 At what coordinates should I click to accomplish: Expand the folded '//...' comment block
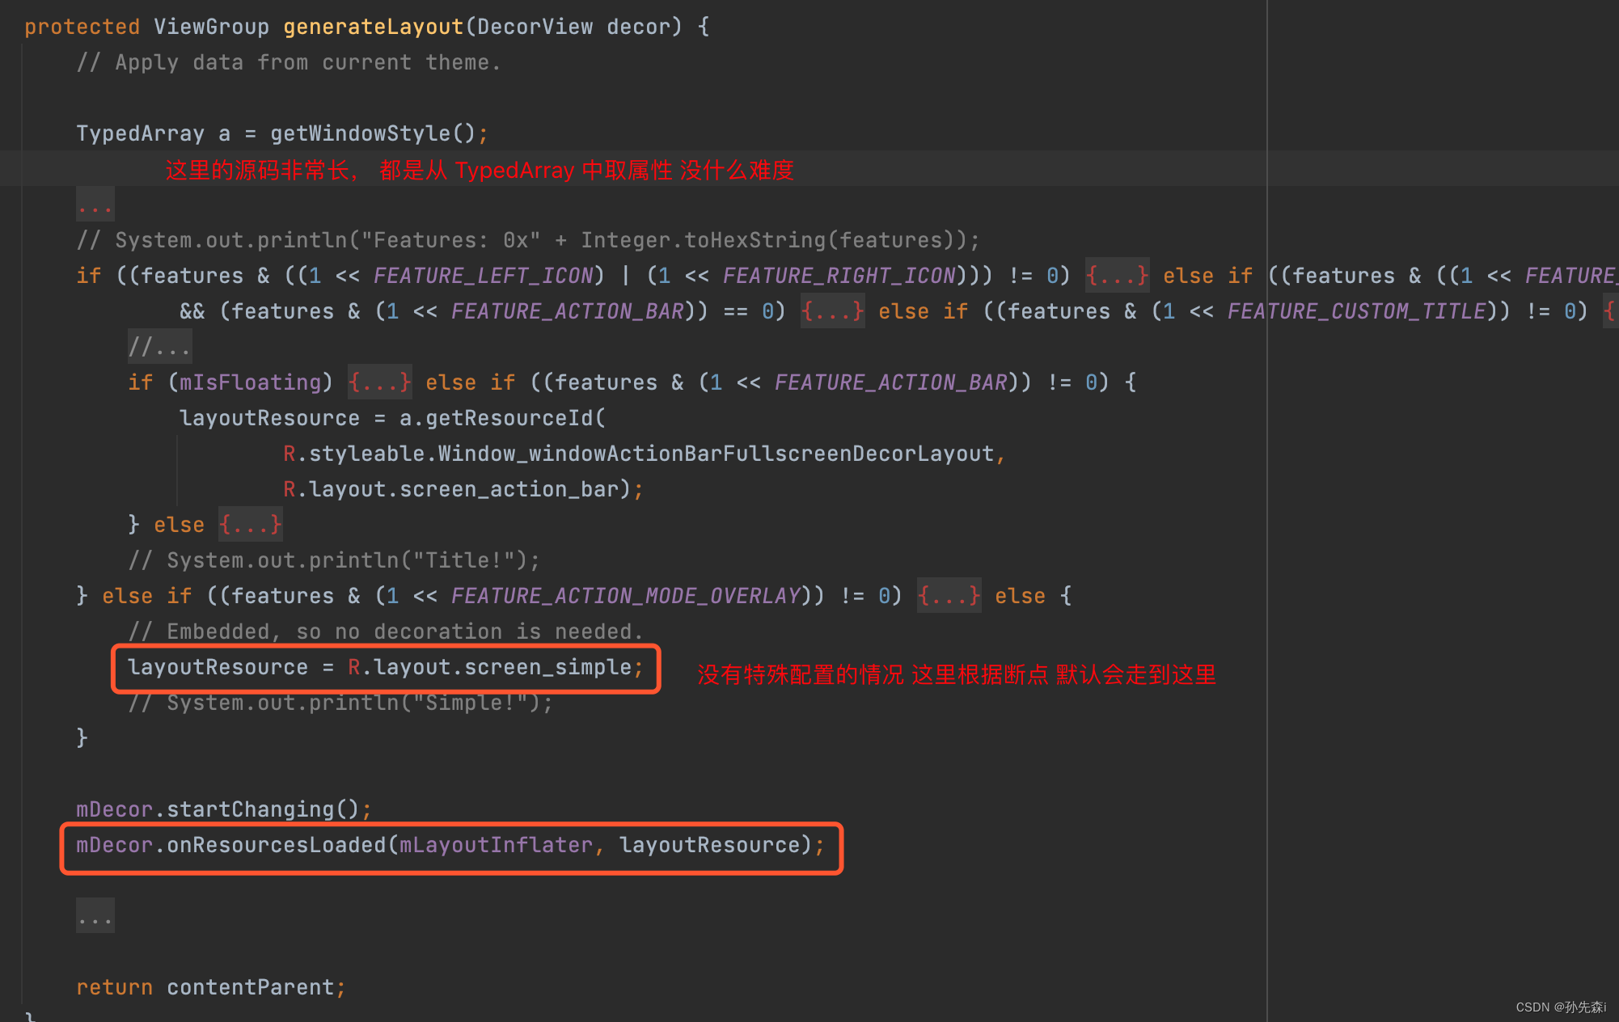(x=160, y=347)
